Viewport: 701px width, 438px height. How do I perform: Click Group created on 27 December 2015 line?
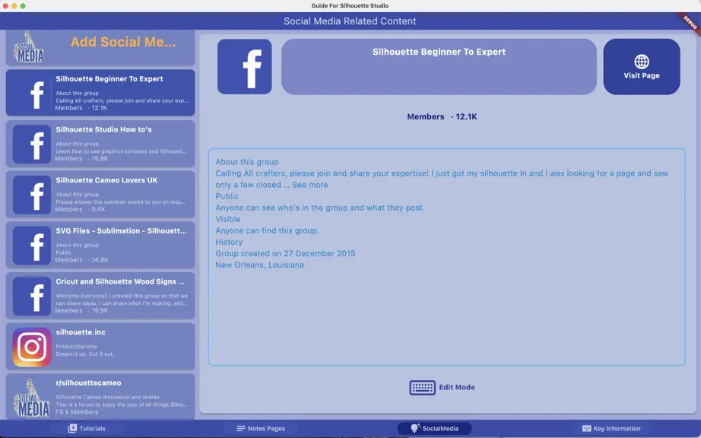pyautogui.click(x=285, y=253)
